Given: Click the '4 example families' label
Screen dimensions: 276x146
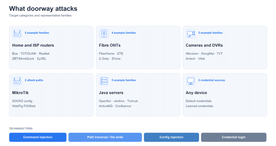Looking at the screenshot, I should (x=123, y=33).
